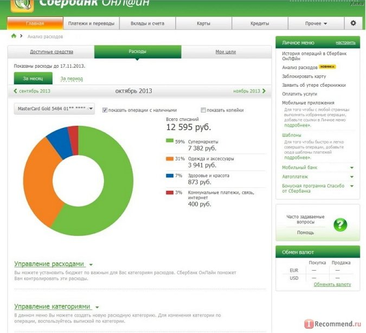Click the 12 595 руб. total amount

[189, 127]
